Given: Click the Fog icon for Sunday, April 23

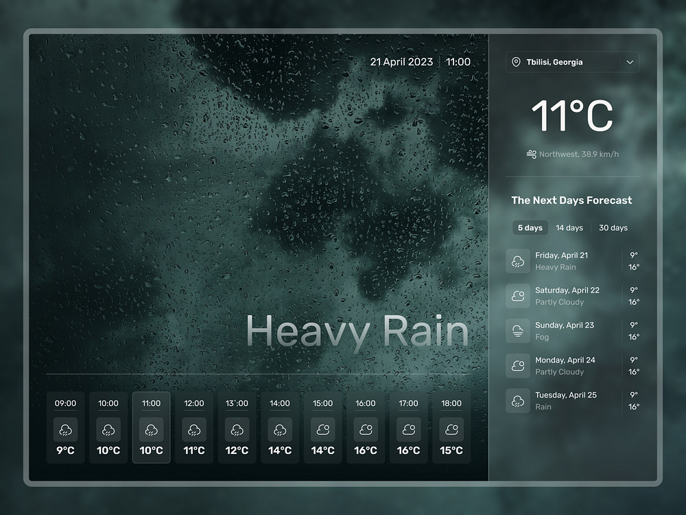Looking at the screenshot, I should coord(518,331).
